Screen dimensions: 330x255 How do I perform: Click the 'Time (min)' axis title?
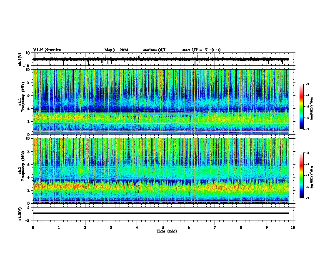tap(167, 231)
